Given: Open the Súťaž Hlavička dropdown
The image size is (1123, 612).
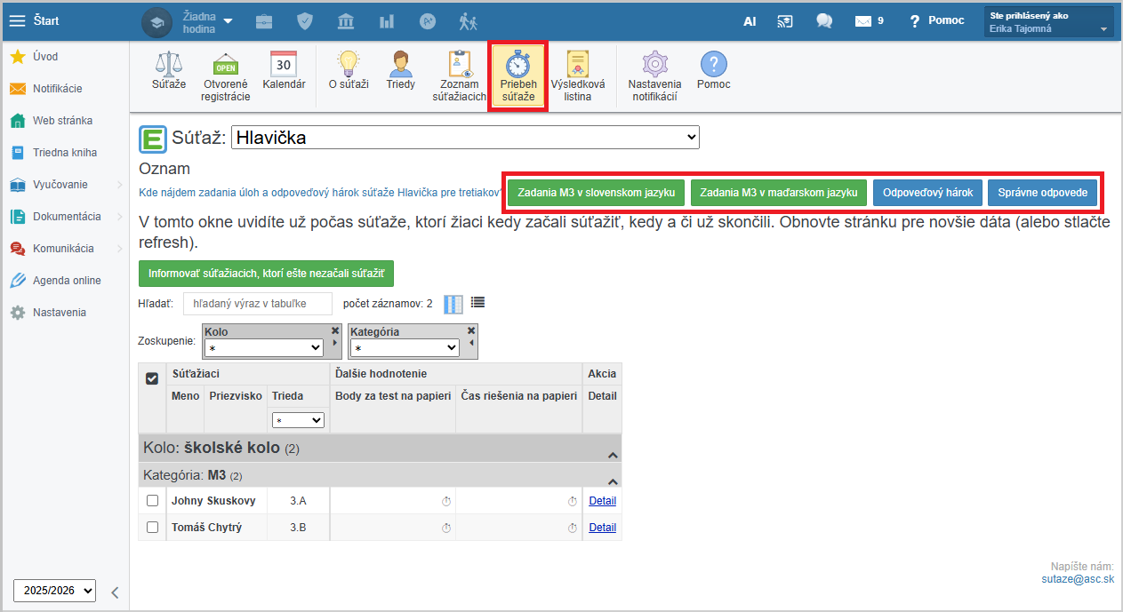Looking at the screenshot, I should click(x=465, y=138).
